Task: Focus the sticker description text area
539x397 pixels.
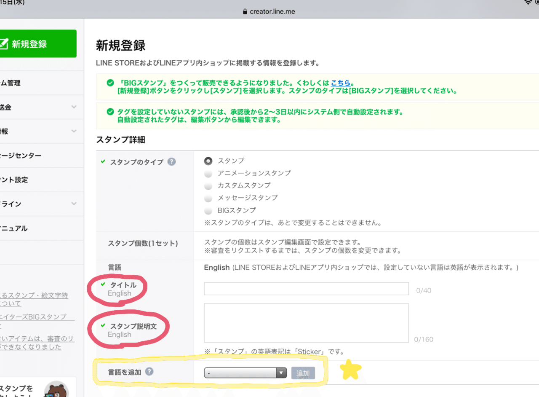Action: coord(307,323)
